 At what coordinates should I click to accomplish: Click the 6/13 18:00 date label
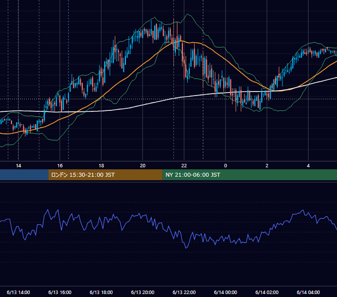pos(101,292)
